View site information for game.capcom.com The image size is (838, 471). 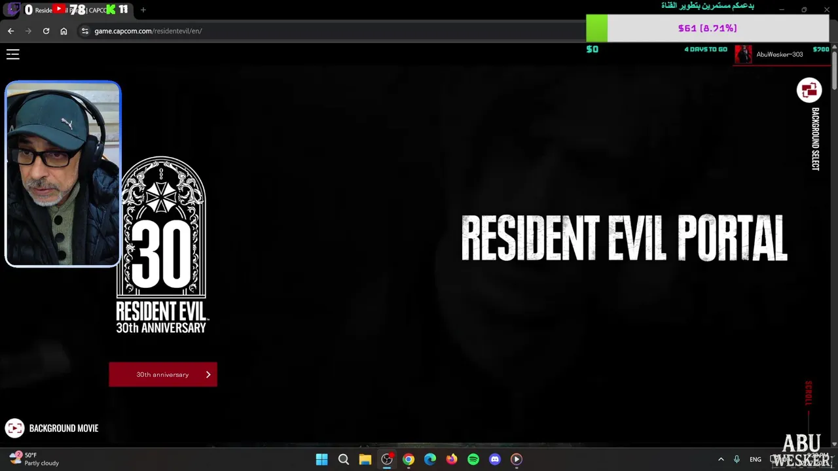[84, 31]
